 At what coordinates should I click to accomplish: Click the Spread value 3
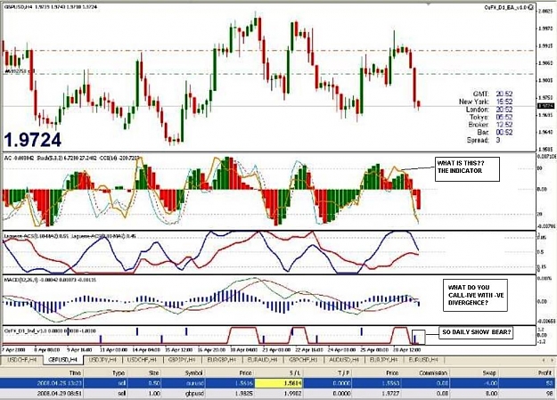pyautogui.click(x=498, y=140)
